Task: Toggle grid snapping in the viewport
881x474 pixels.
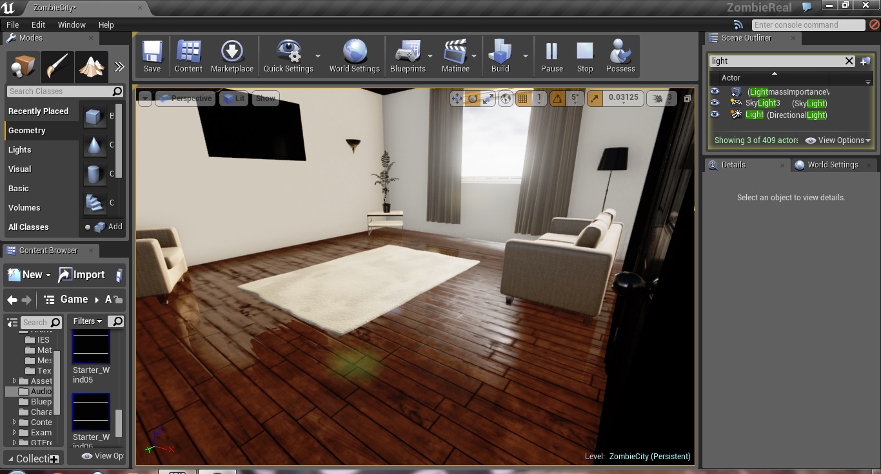Action: click(x=523, y=99)
